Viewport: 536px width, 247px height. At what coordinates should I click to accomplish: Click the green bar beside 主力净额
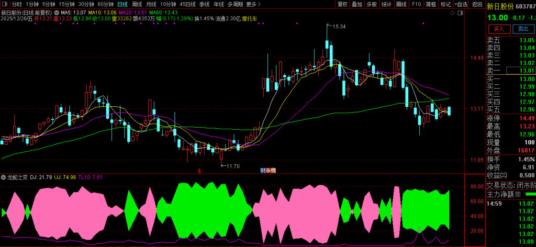(x=530, y=194)
